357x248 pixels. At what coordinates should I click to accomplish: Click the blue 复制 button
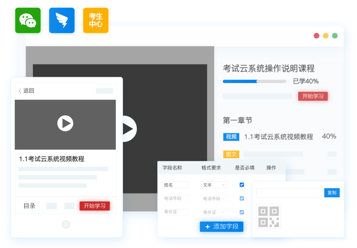332,193
